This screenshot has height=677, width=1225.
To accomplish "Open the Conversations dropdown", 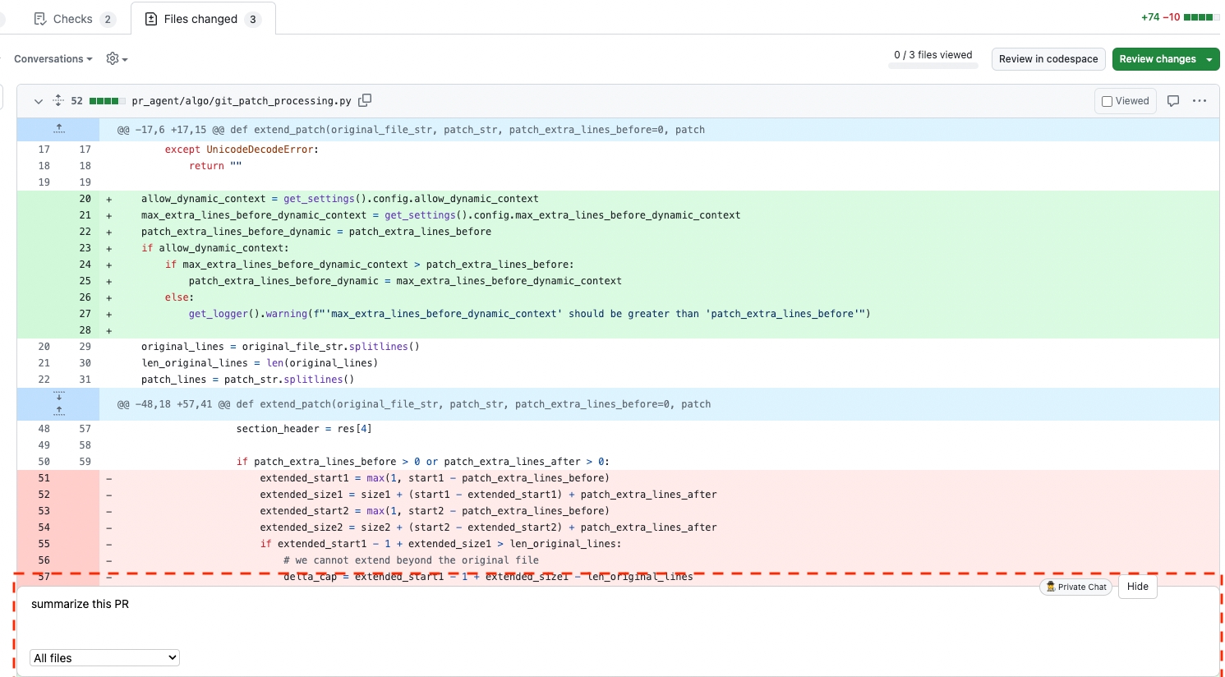I will (53, 59).
